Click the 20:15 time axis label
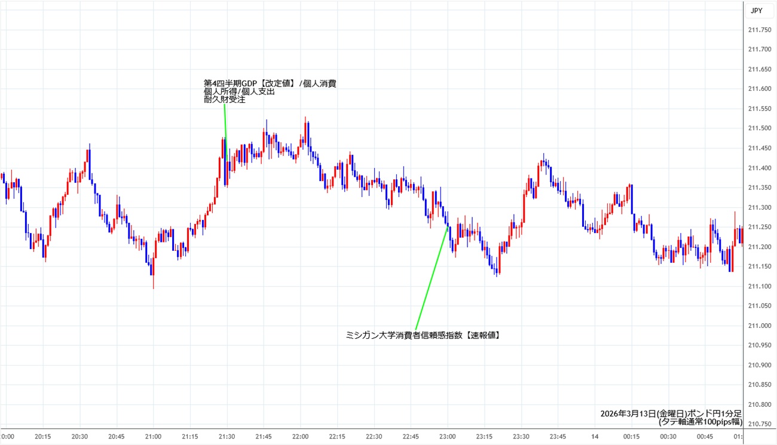Viewport: 777px width, 445px height. click(43, 437)
